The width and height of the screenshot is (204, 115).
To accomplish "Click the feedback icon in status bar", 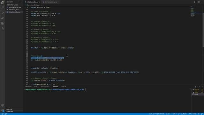I will (x=199, y=114).
